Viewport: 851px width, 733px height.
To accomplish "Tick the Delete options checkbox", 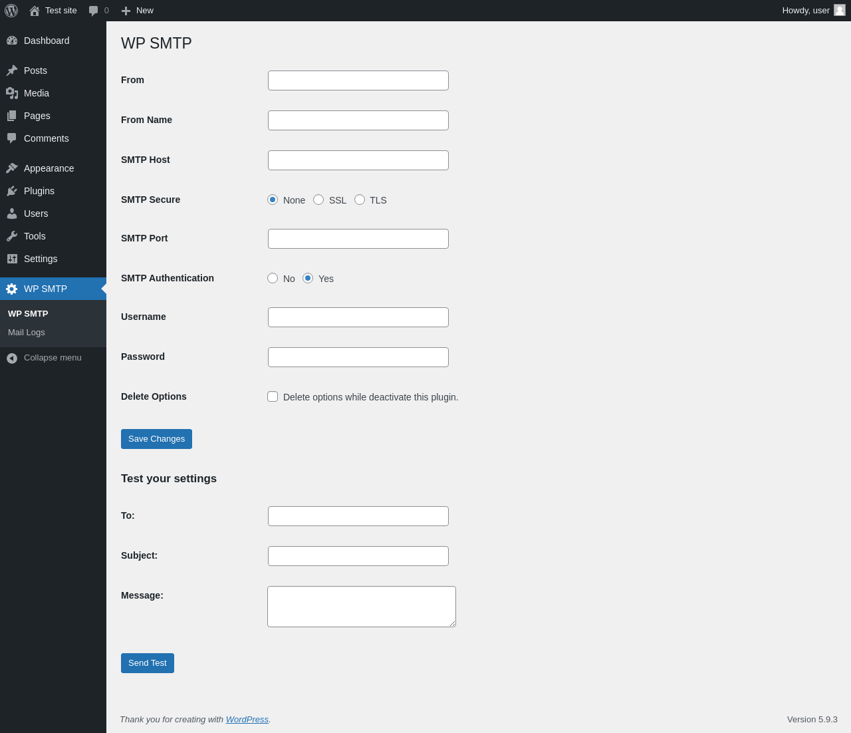I will pos(273,396).
